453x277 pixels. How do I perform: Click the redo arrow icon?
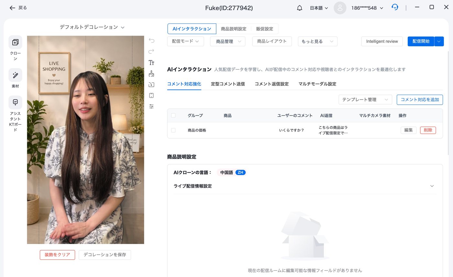151,52
